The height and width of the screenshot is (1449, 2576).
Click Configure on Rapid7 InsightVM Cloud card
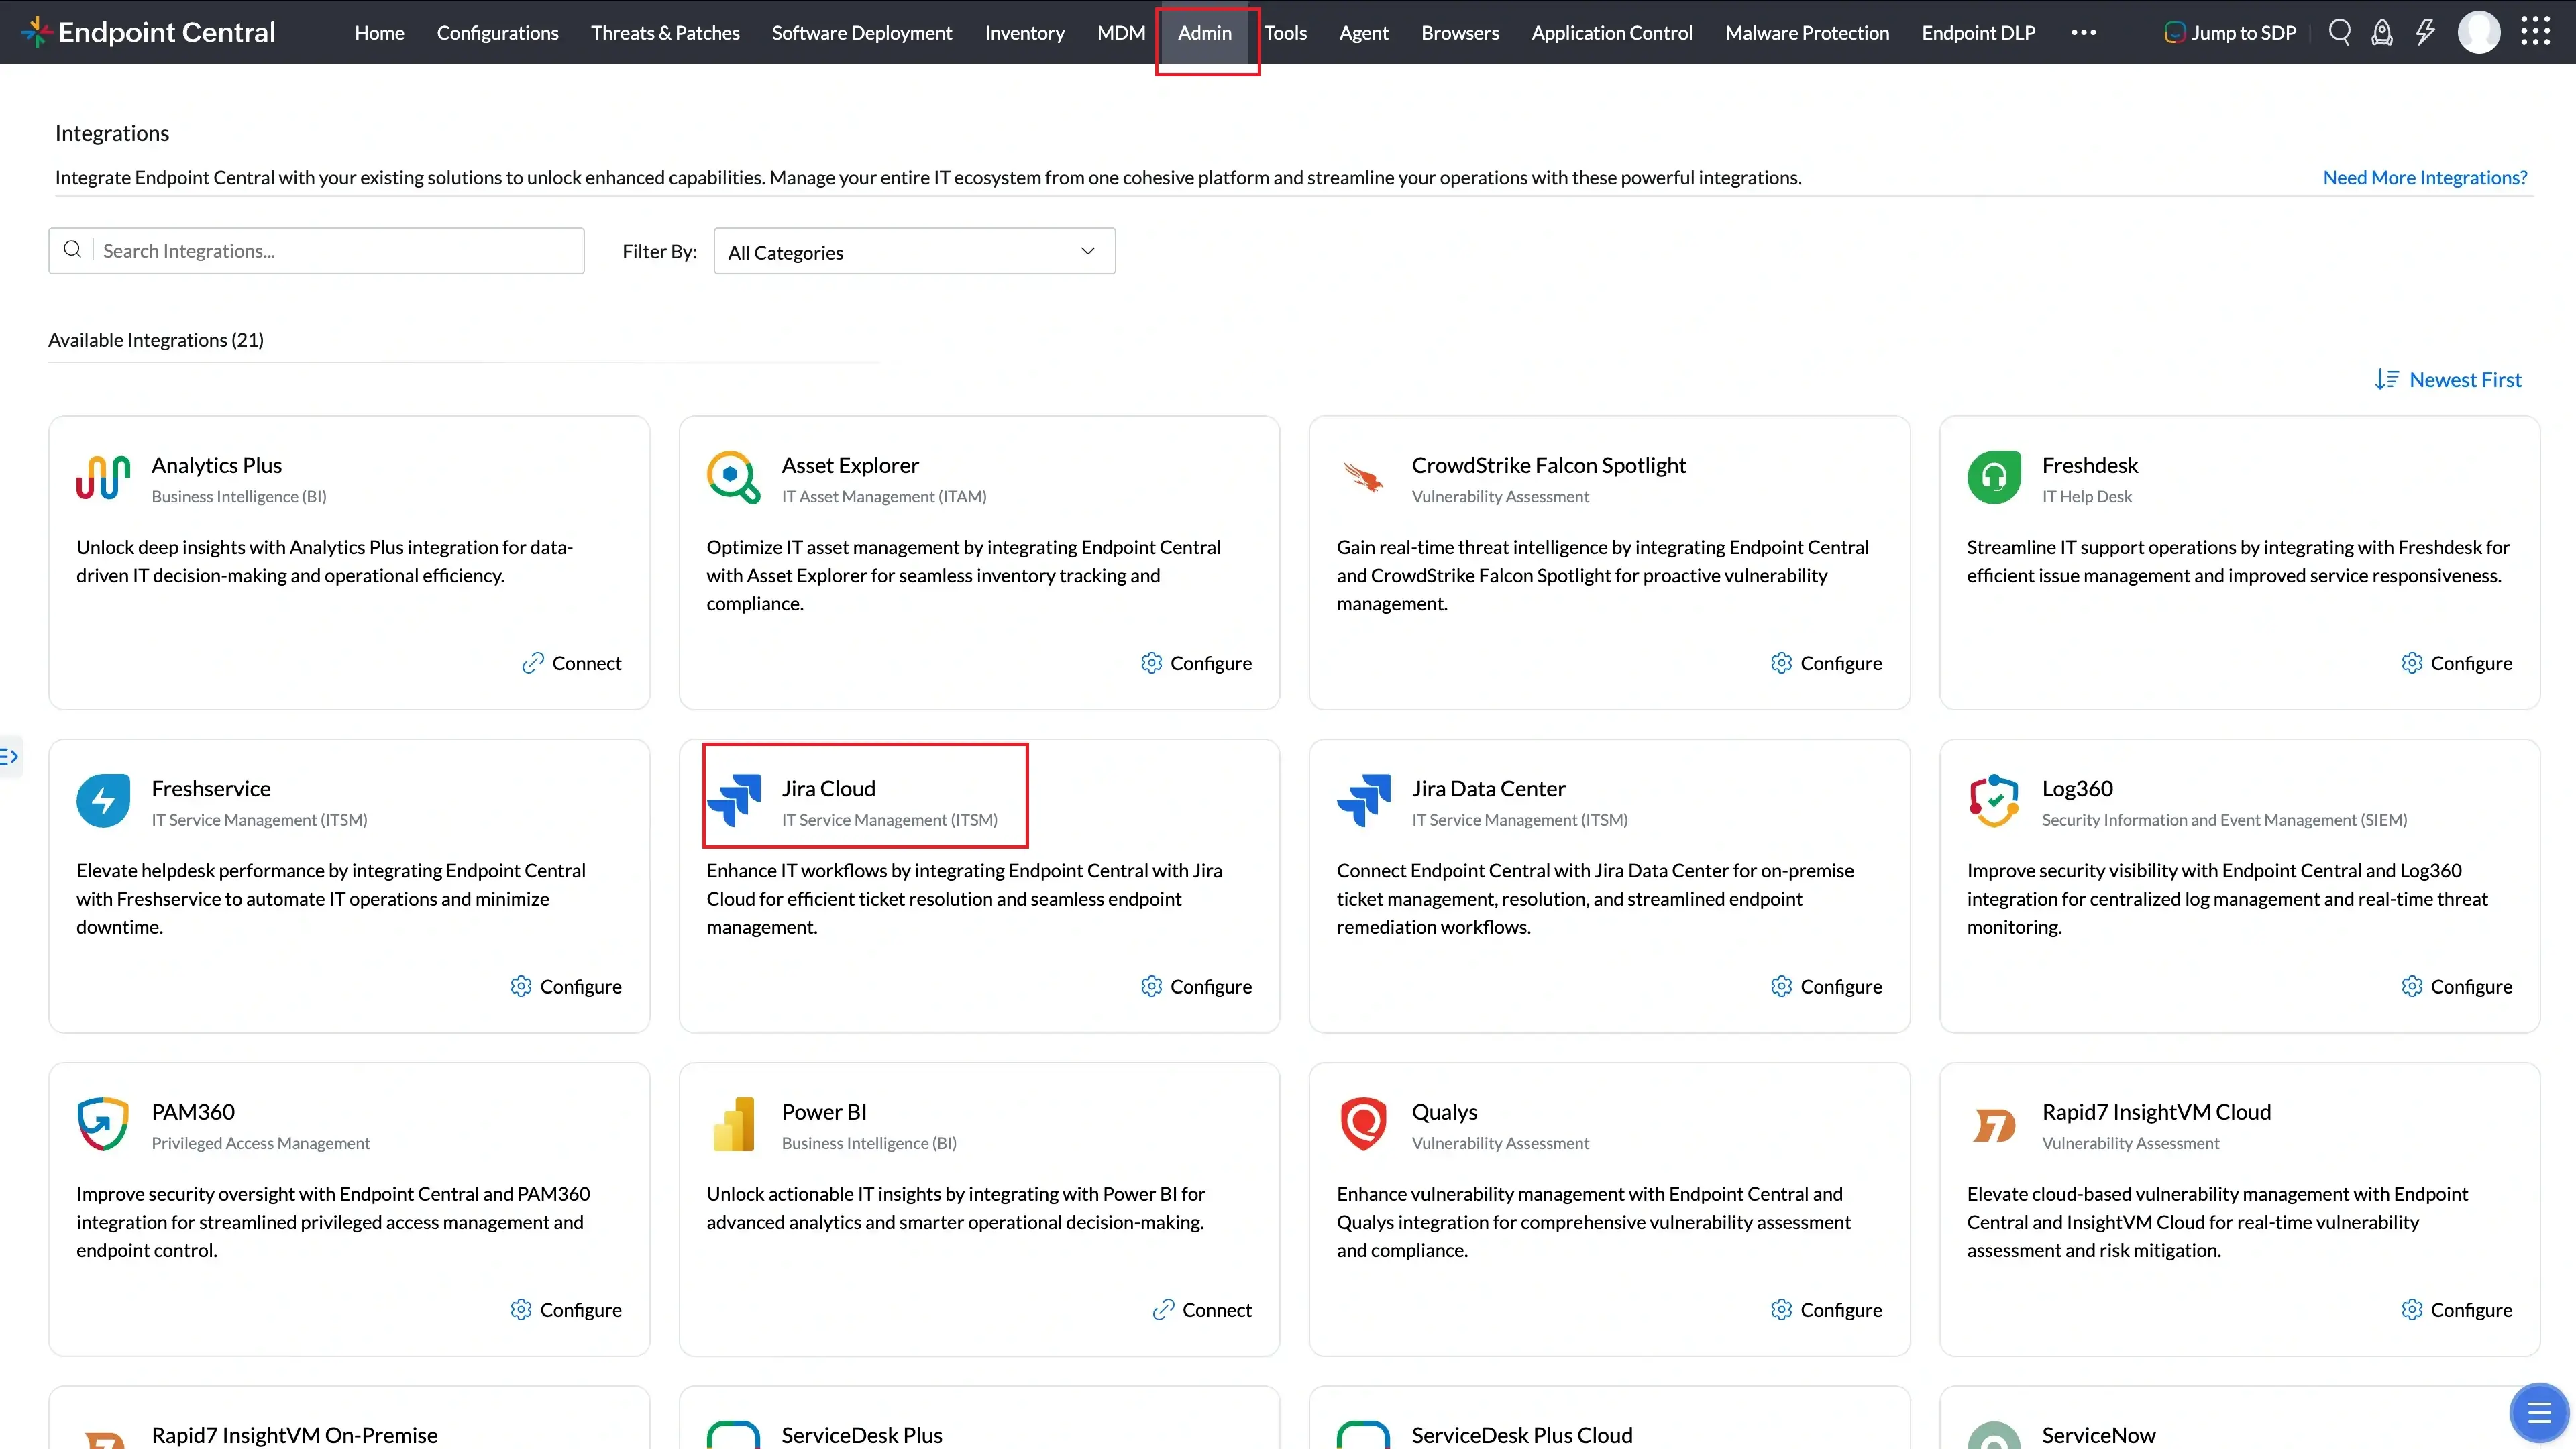(2456, 1309)
